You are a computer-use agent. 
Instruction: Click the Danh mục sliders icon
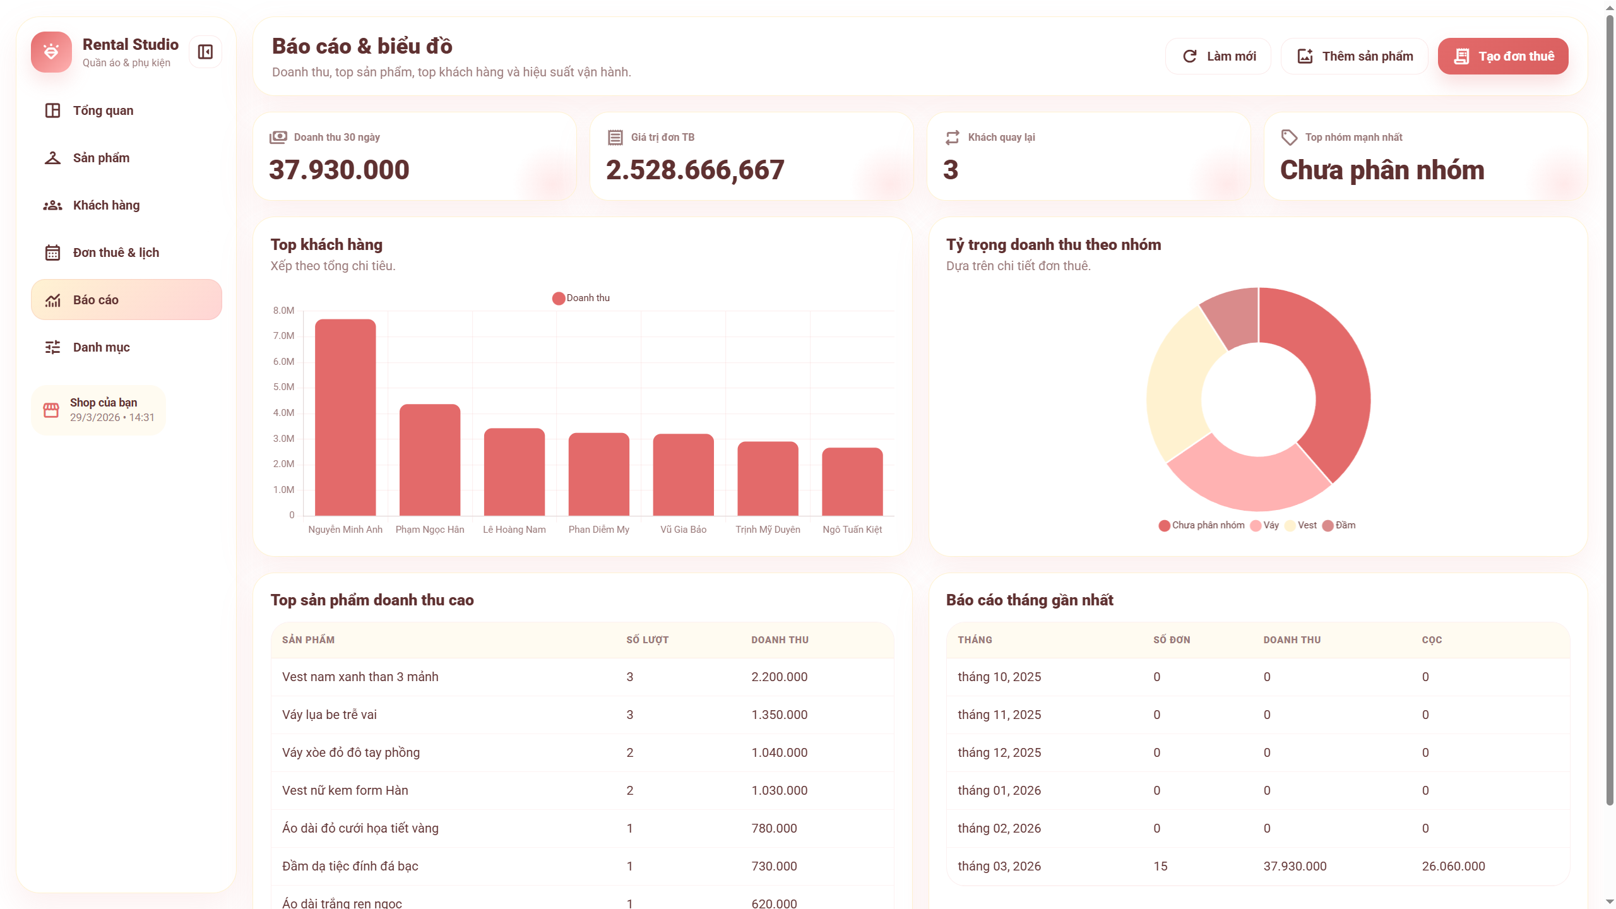coord(52,347)
